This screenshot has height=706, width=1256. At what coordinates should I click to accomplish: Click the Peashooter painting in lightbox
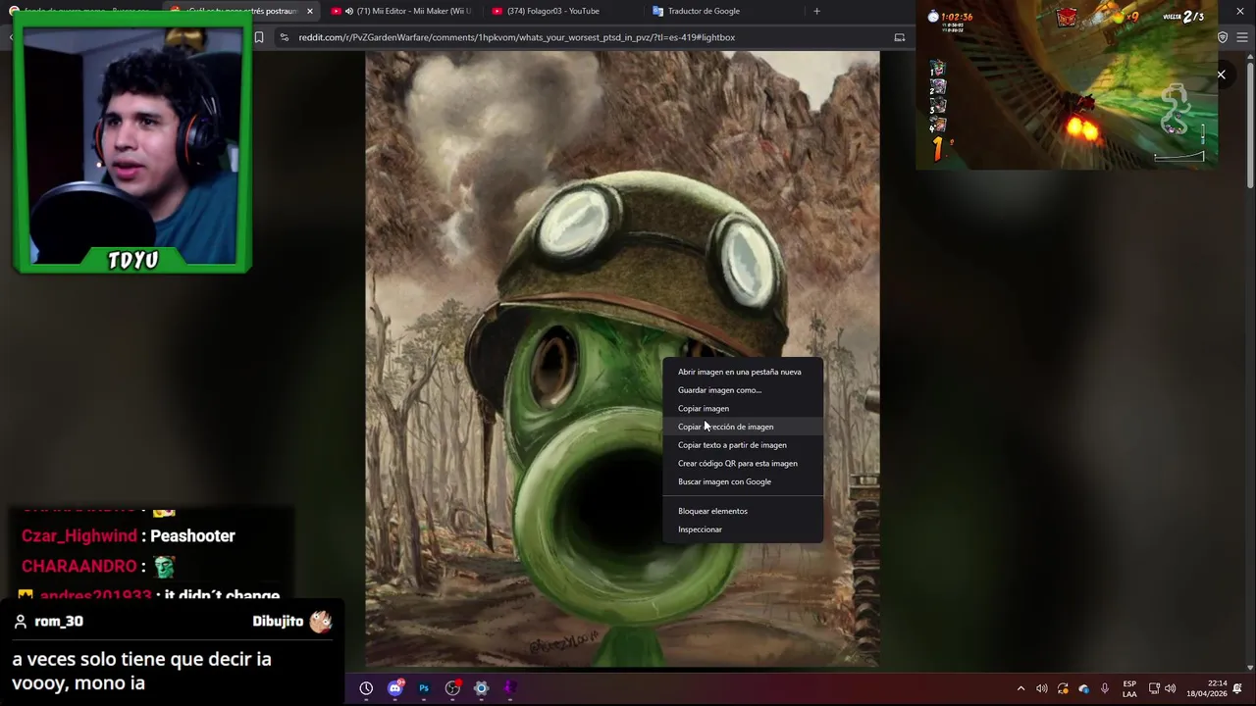click(x=622, y=359)
